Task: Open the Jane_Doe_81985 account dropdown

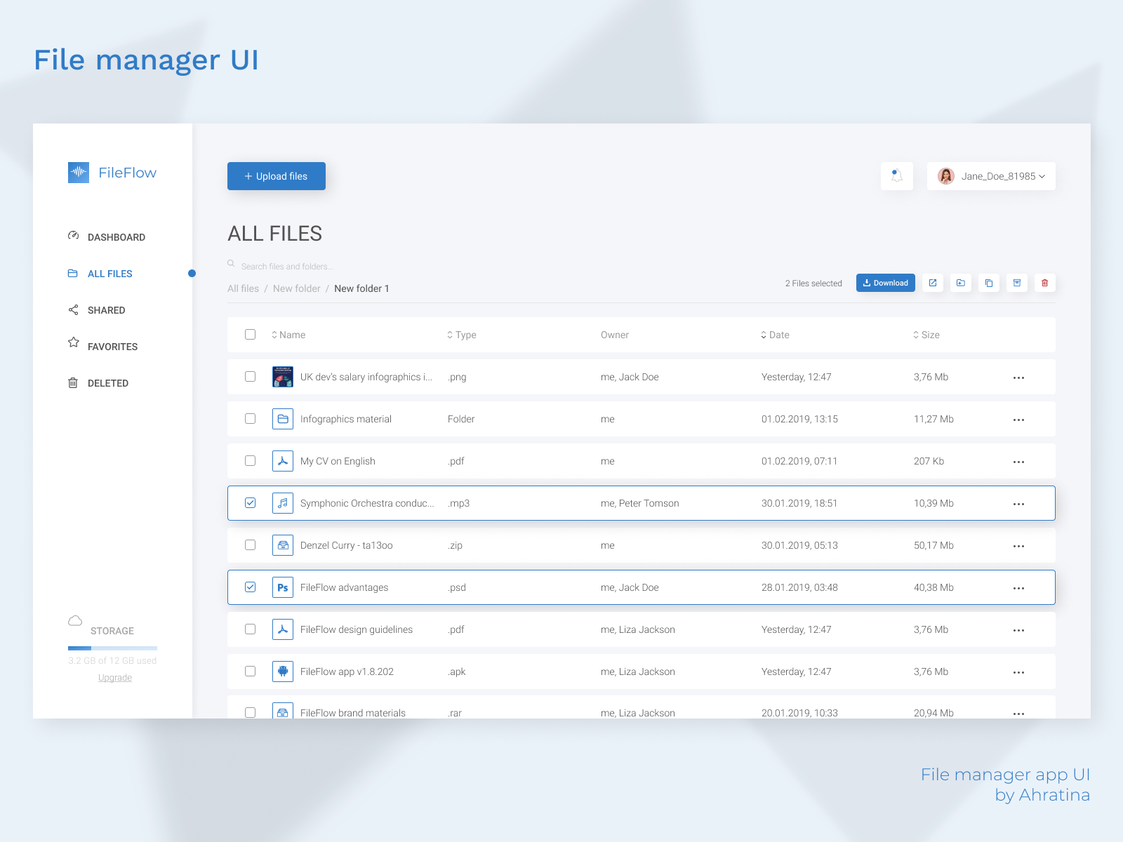Action: 991,176
